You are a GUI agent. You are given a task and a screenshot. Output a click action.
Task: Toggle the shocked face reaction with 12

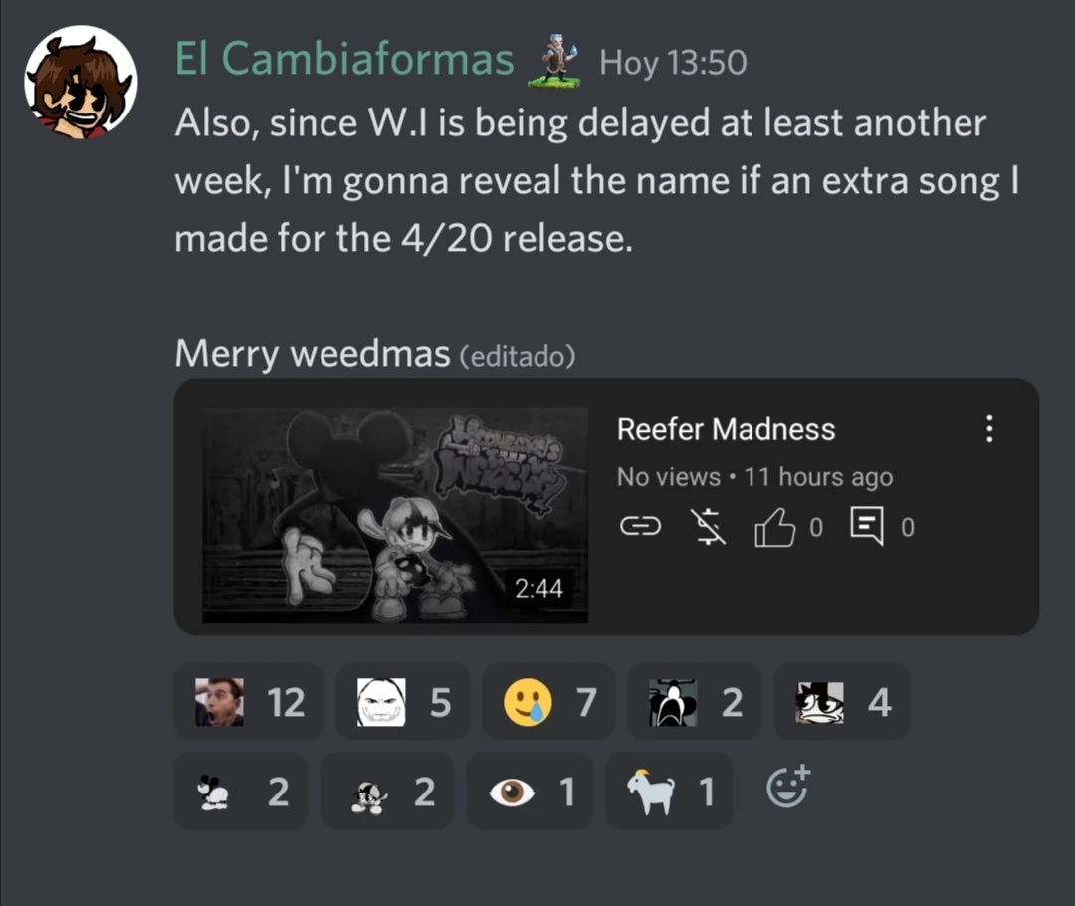click(249, 702)
